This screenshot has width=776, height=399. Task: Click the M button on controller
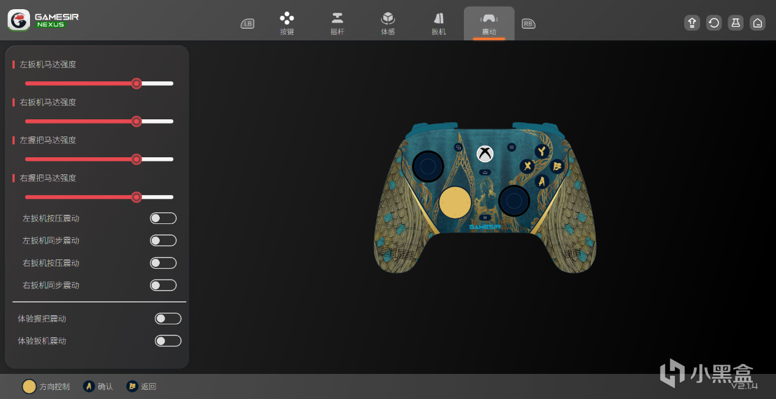click(x=485, y=217)
